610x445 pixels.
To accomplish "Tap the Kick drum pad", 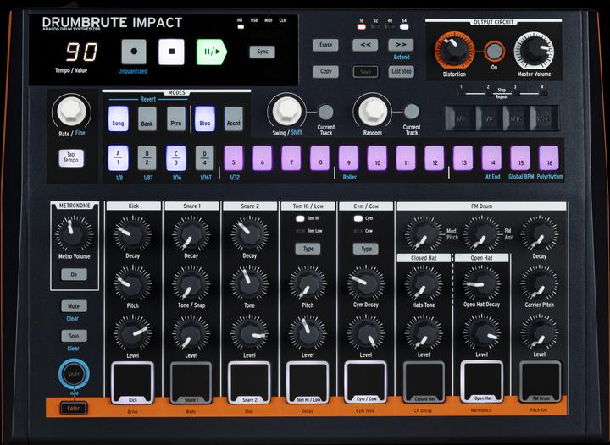I will [x=133, y=382].
